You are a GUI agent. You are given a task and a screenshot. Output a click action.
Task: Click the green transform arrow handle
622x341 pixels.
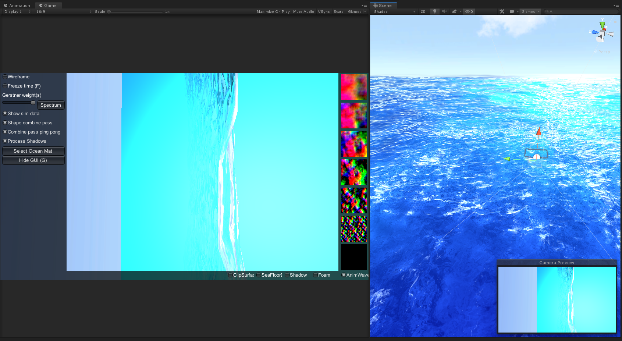pos(507,159)
